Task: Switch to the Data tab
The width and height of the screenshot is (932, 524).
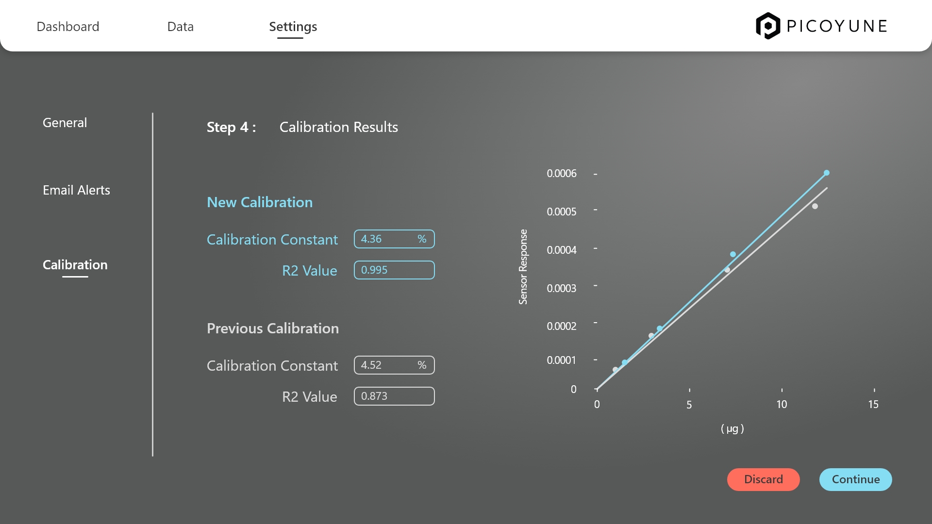Action: pyautogui.click(x=180, y=27)
